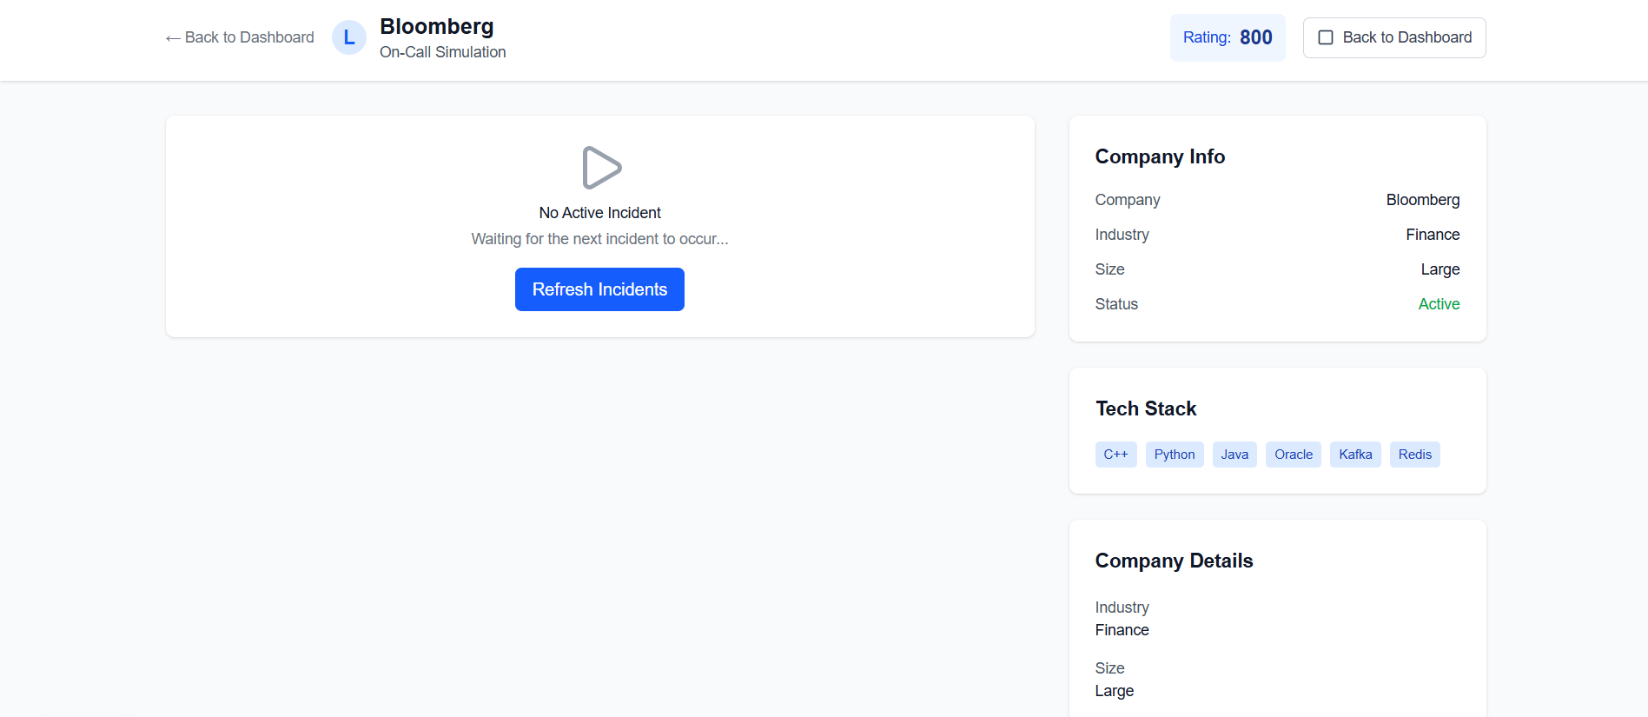Image resolution: width=1648 pixels, height=717 pixels.
Task: Click the Tech Stack heading
Action: [x=1146, y=408]
